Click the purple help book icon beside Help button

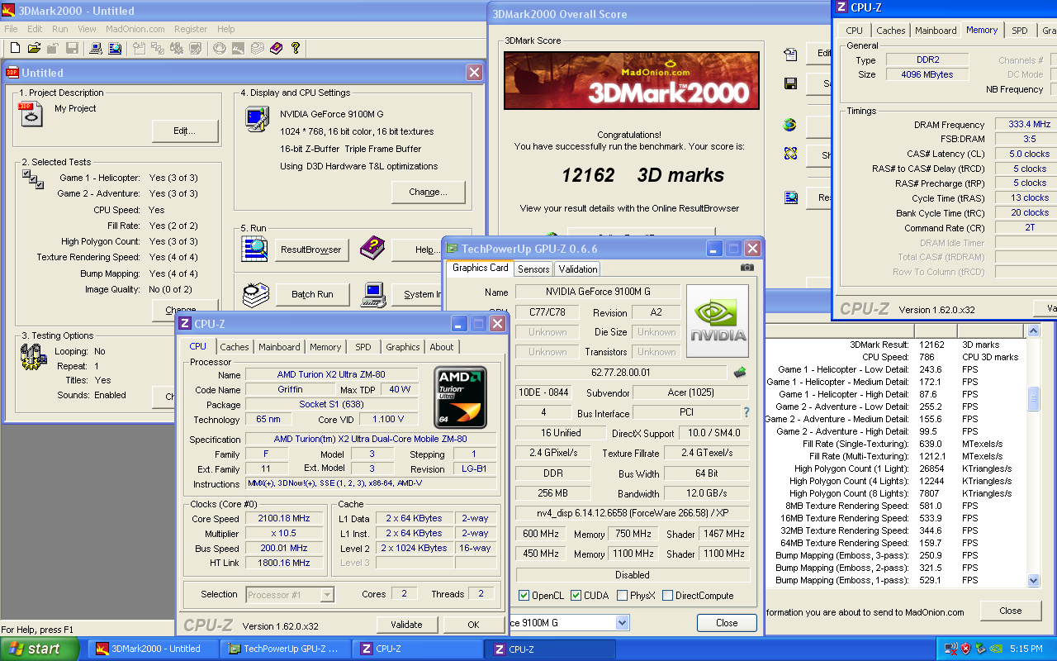[372, 248]
